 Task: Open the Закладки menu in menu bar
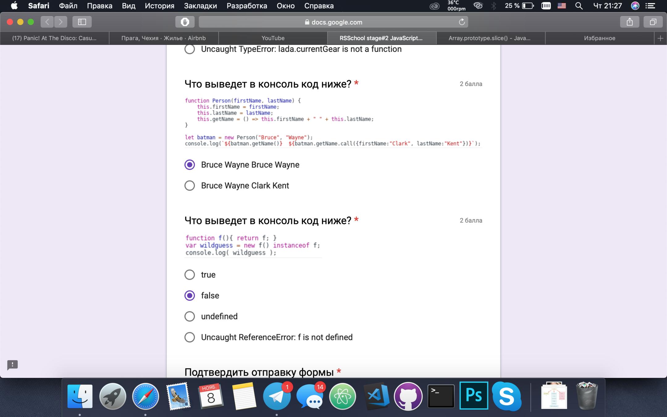pos(200,6)
